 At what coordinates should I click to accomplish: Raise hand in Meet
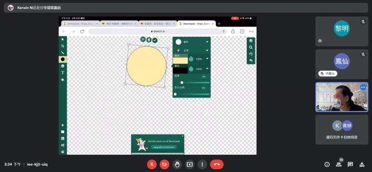177,165
